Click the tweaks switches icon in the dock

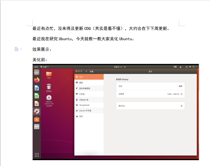[x=37, y=127]
